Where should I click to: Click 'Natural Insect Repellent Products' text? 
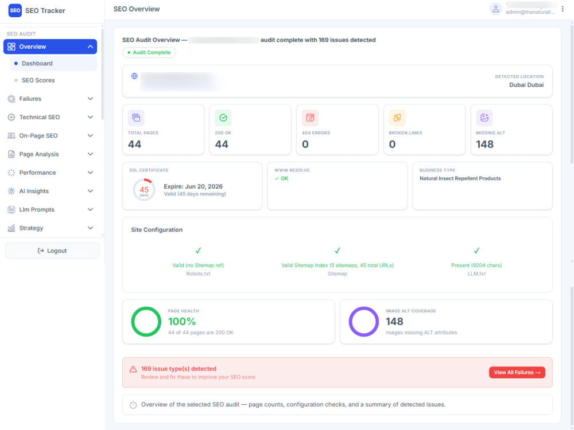(460, 178)
